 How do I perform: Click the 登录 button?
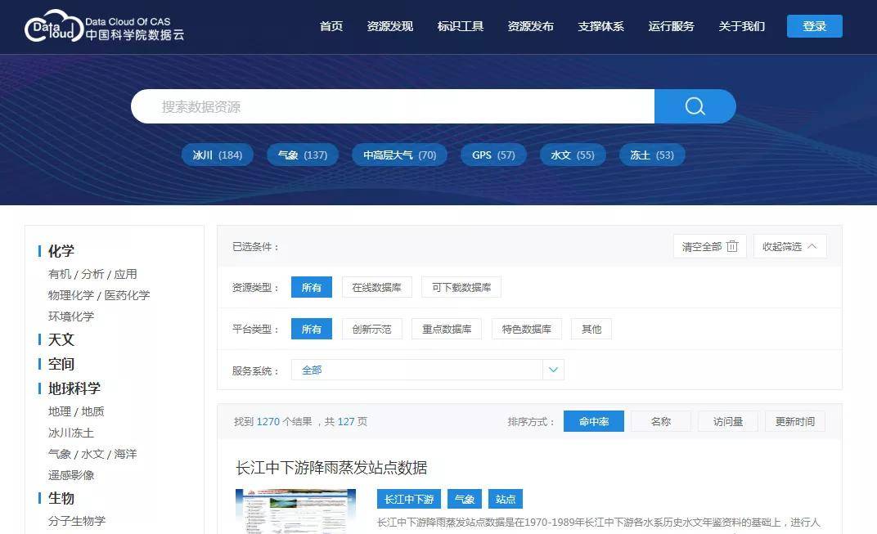814,25
